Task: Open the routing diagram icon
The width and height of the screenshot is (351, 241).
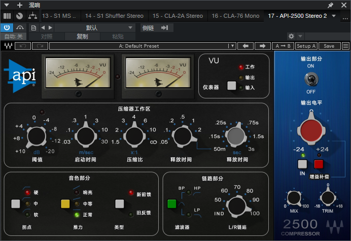Action: (32, 16)
